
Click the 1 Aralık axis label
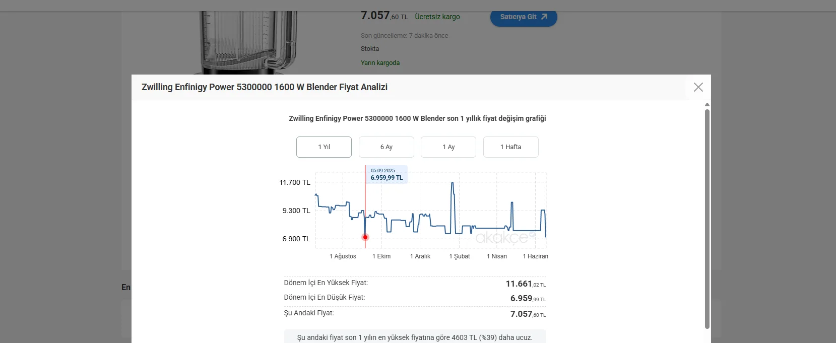420,256
